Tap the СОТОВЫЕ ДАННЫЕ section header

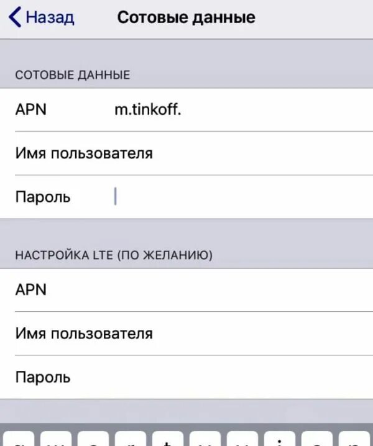coord(73,75)
